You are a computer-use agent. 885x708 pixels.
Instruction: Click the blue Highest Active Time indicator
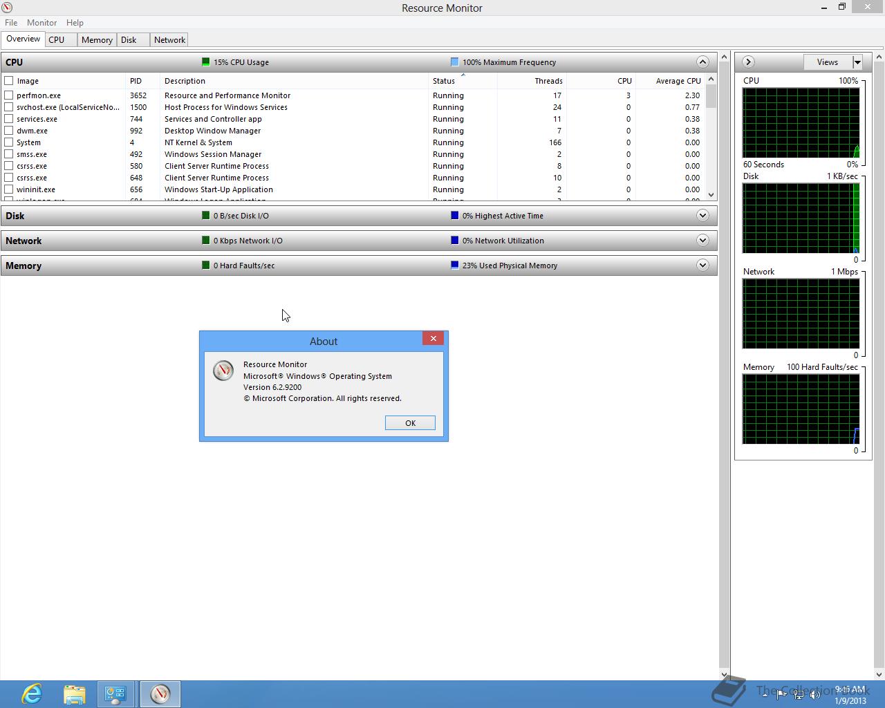(x=454, y=215)
